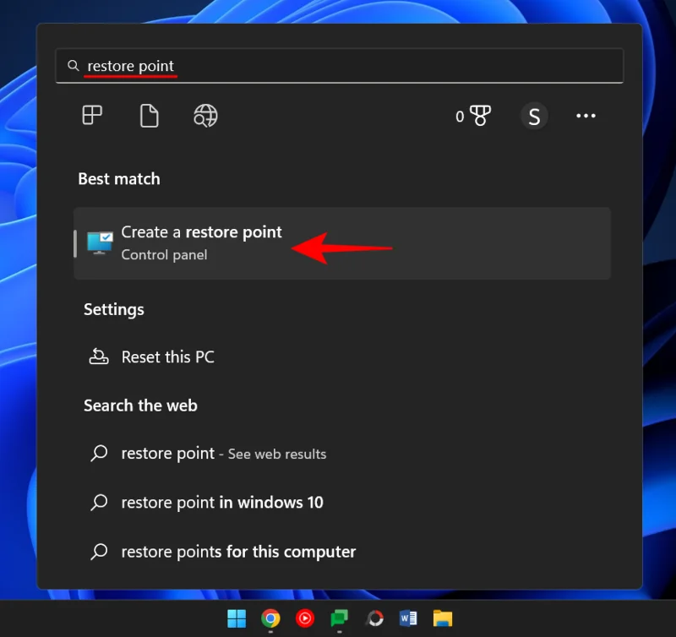Select the Best match restore point entry icon
The height and width of the screenshot is (637, 676).
100,242
